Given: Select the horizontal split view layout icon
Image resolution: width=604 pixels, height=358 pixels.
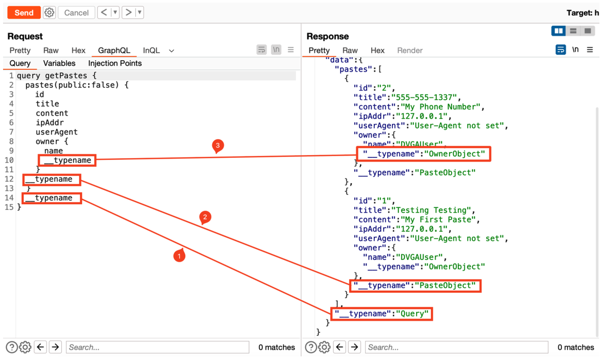Looking at the screenshot, I should 573,30.
